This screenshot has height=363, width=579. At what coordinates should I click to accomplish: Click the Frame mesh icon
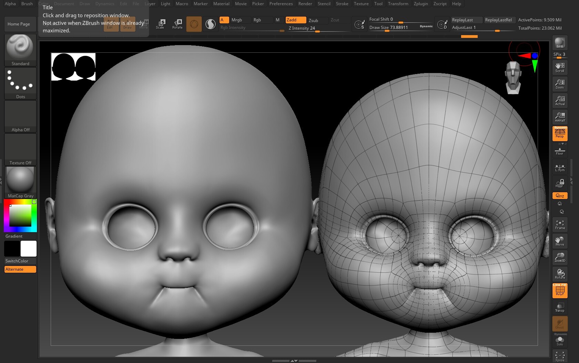560,225
